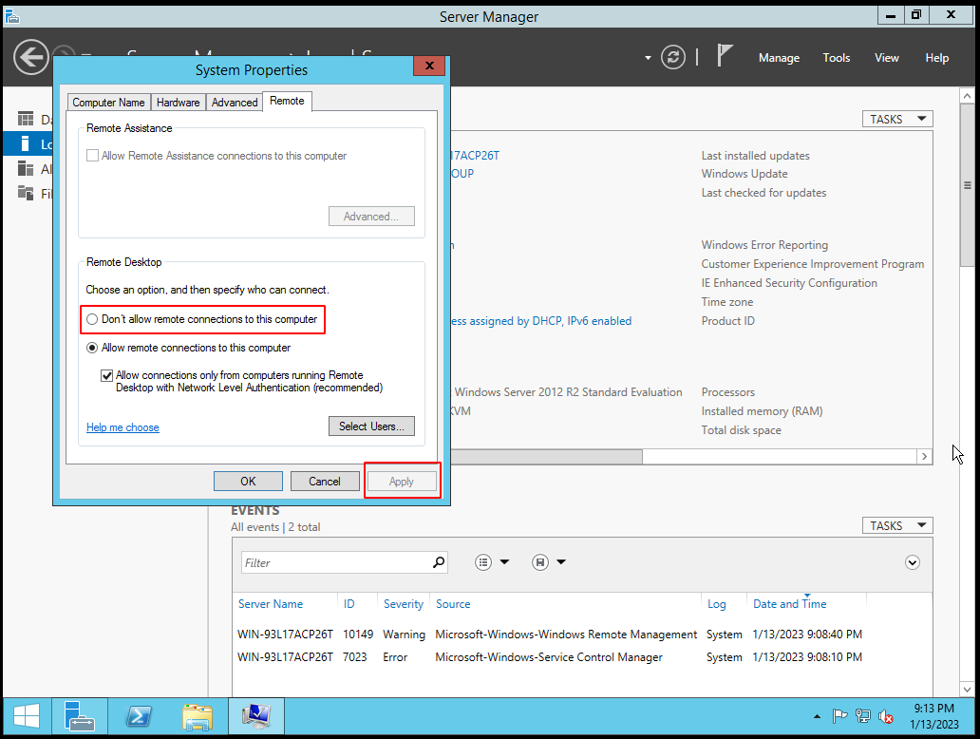Viewport: 980px width, 739px height.
Task: Open the notifications flag
Action: pos(724,57)
